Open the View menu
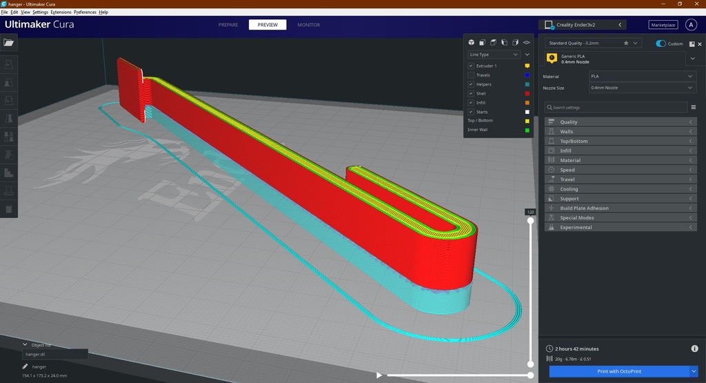Viewport: 706px width, 383px height. point(26,12)
